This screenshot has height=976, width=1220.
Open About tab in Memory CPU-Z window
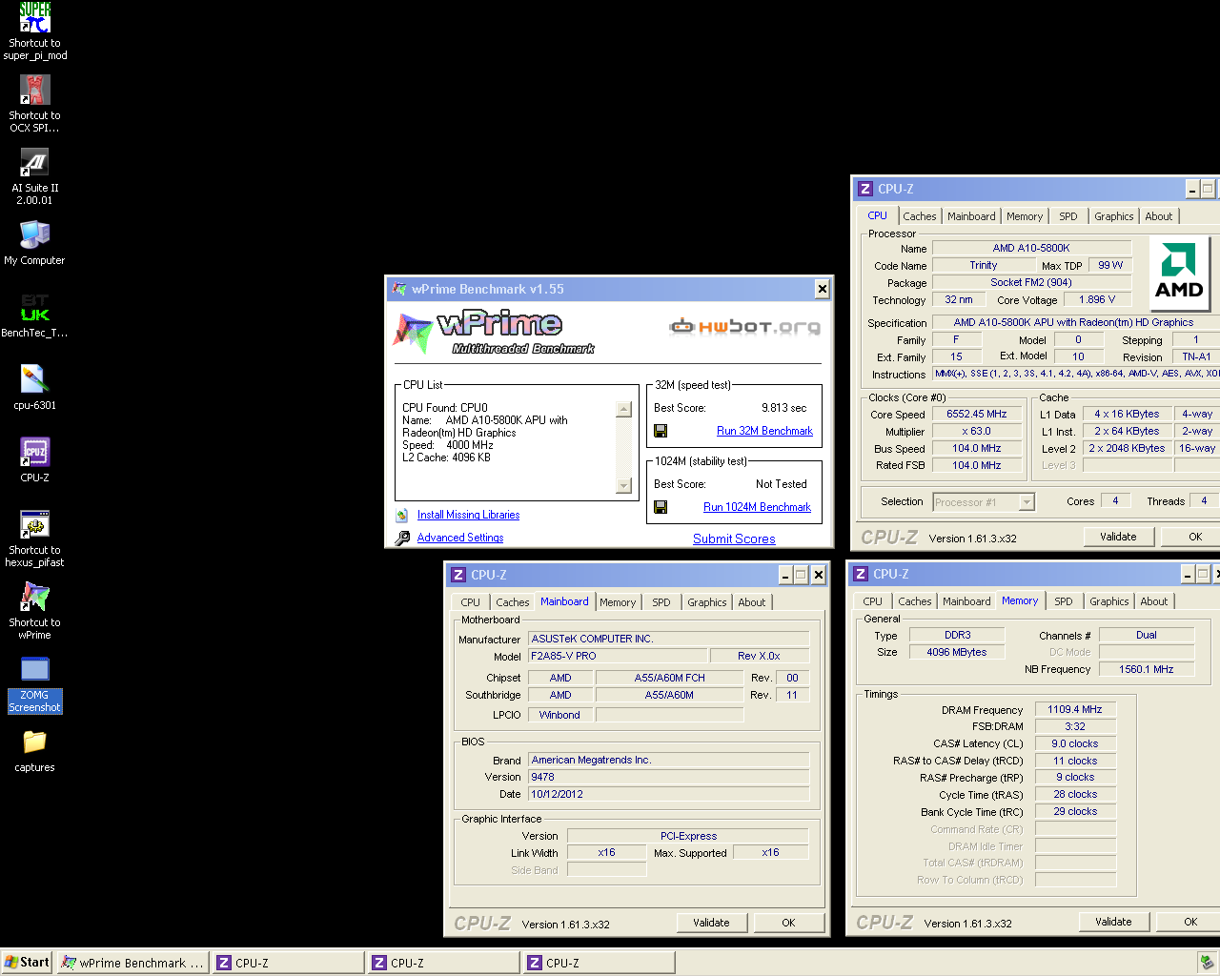1154,601
